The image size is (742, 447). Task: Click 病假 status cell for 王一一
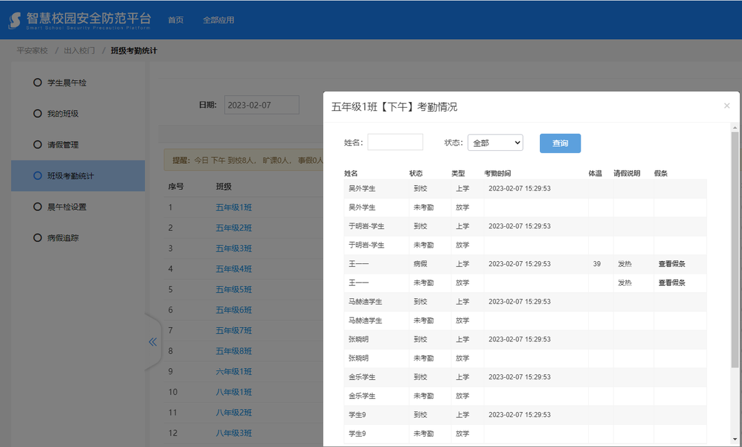420,264
